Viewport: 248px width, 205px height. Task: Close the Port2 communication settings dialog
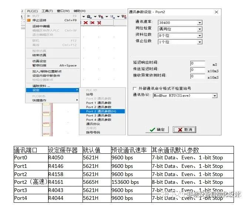(217, 12)
